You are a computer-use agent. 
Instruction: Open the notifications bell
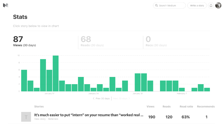tap(211, 6)
